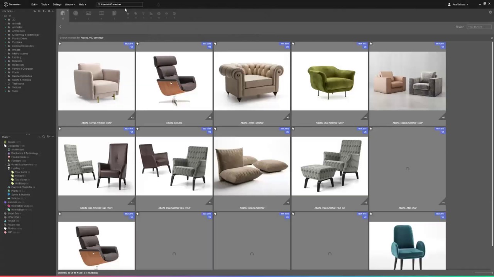Open the Help menu
This screenshot has width=494, height=277.
point(82,4)
